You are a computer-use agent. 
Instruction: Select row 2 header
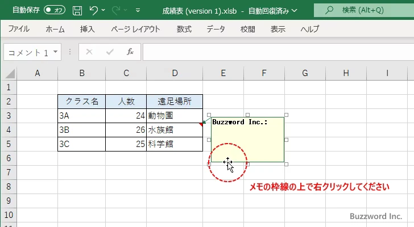pyautogui.click(x=9, y=102)
